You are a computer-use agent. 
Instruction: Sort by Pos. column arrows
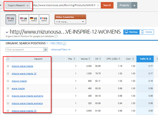click(x=74, y=59)
